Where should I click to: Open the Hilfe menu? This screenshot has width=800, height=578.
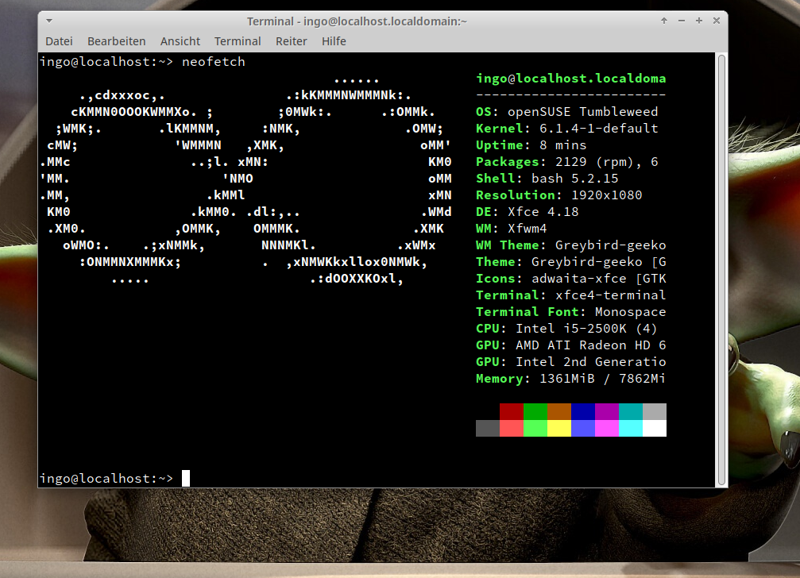click(x=334, y=40)
